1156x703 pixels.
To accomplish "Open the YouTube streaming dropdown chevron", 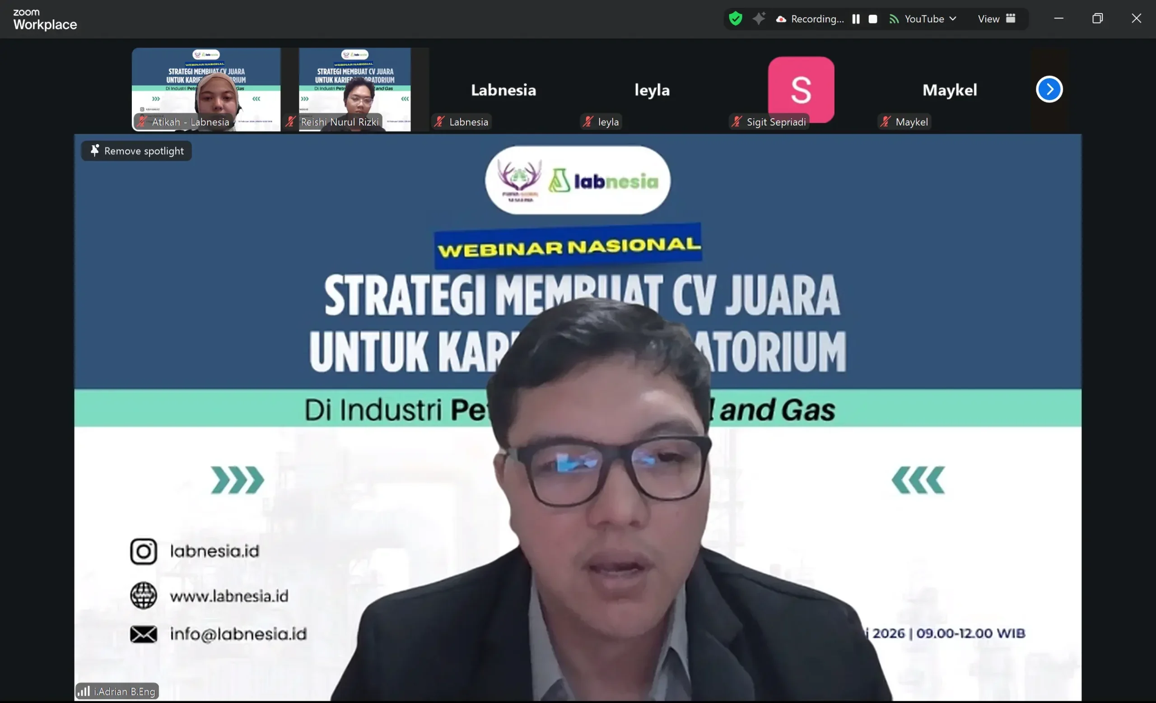I will [953, 19].
